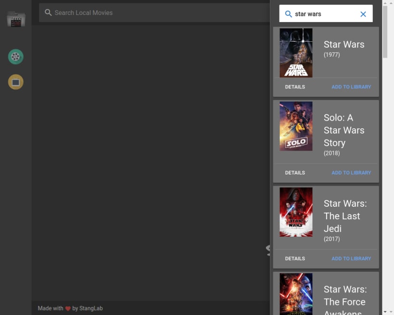This screenshot has height=315, width=394.
Task: Click the scrollbar down arrow
Action: (385, 312)
